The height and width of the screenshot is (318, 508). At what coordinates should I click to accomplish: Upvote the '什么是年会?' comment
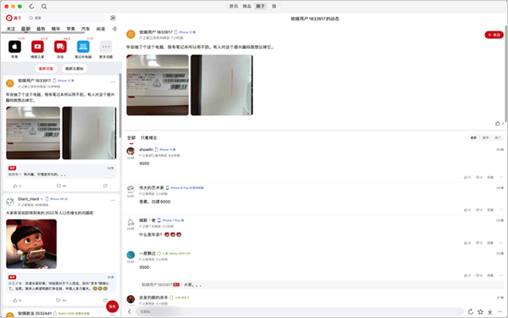pyautogui.click(x=467, y=243)
